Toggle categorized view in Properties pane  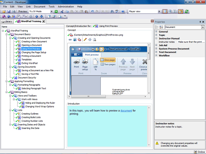[x=156, y=27]
